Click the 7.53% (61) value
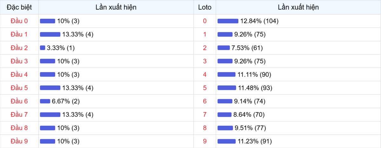 tap(247, 48)
